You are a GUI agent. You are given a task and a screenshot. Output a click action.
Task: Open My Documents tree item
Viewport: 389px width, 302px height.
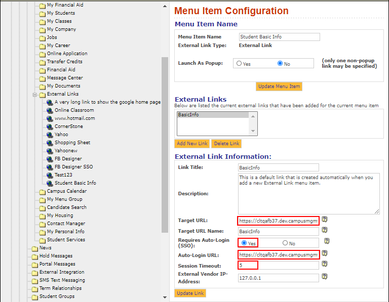(x=64, y=86)
